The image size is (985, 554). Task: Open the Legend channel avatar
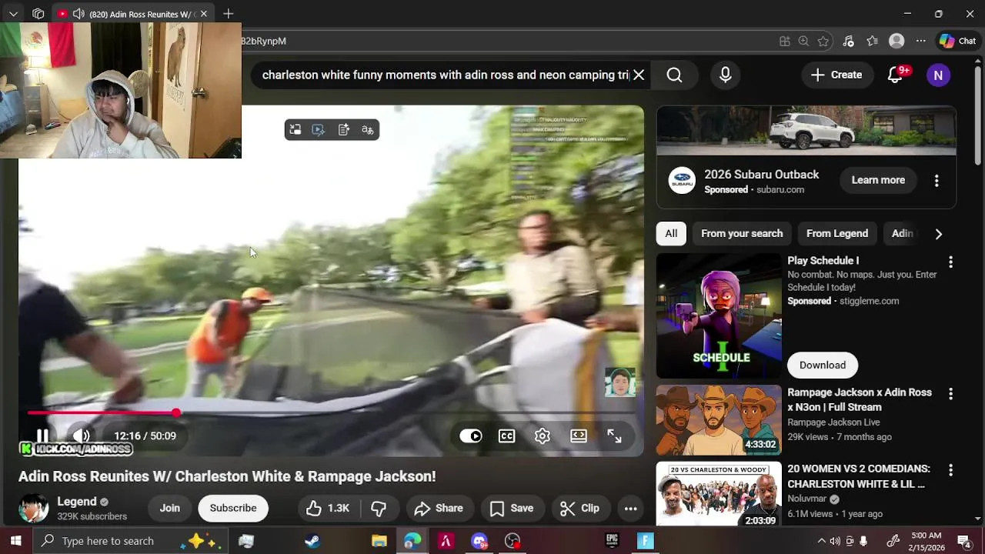pyautogui.click(x=33, y=509)
